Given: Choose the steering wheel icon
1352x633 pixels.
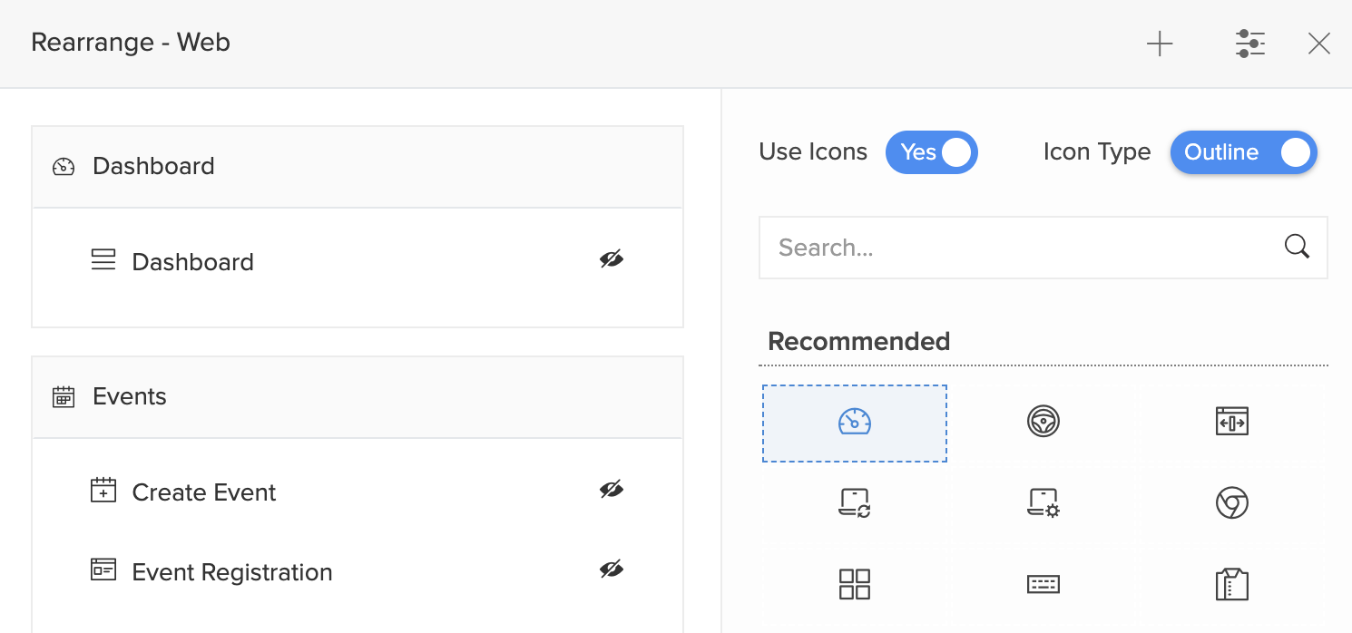Looking at the screenshot, I should point(1043,422).
